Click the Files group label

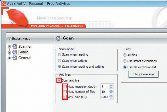pos(128,49)
